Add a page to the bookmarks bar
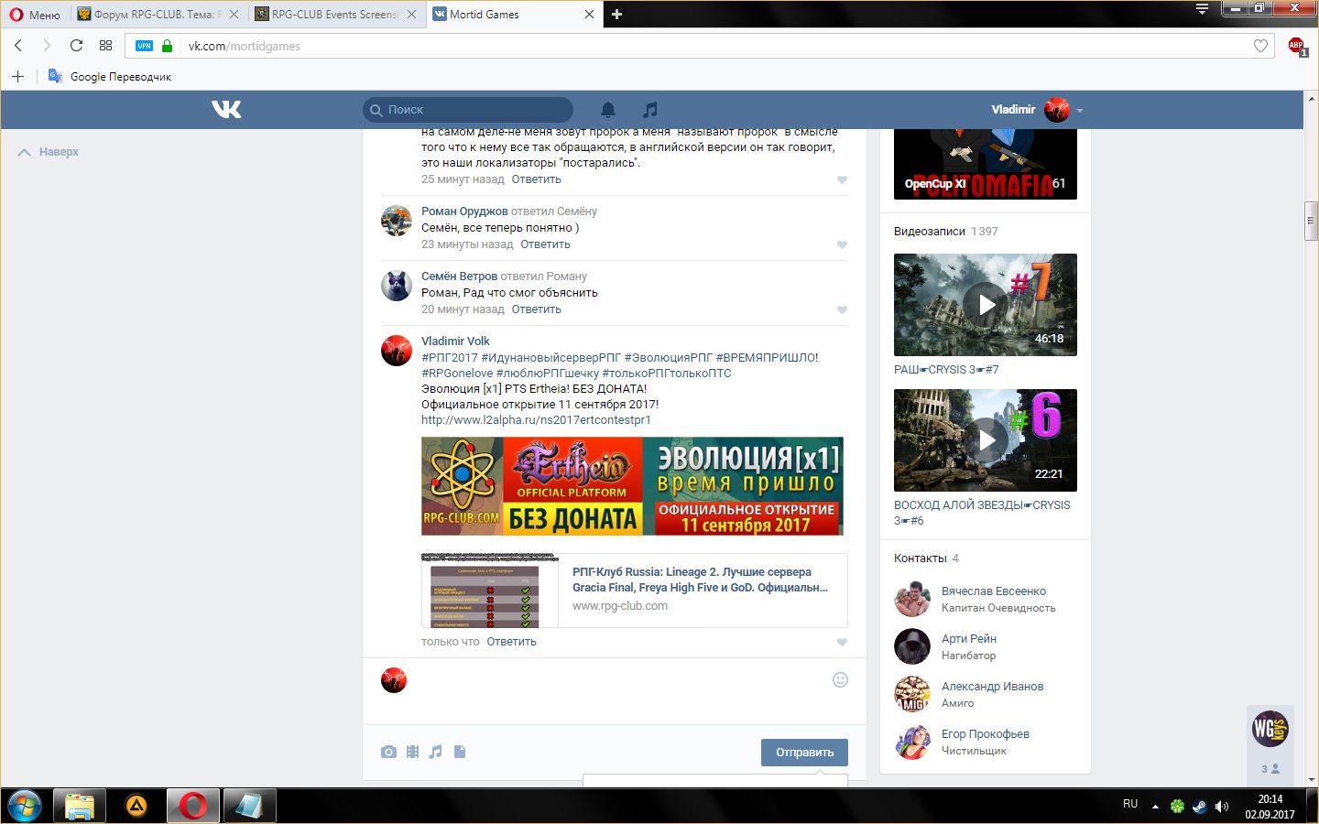1319x824 pixels. tap(17, 76)
